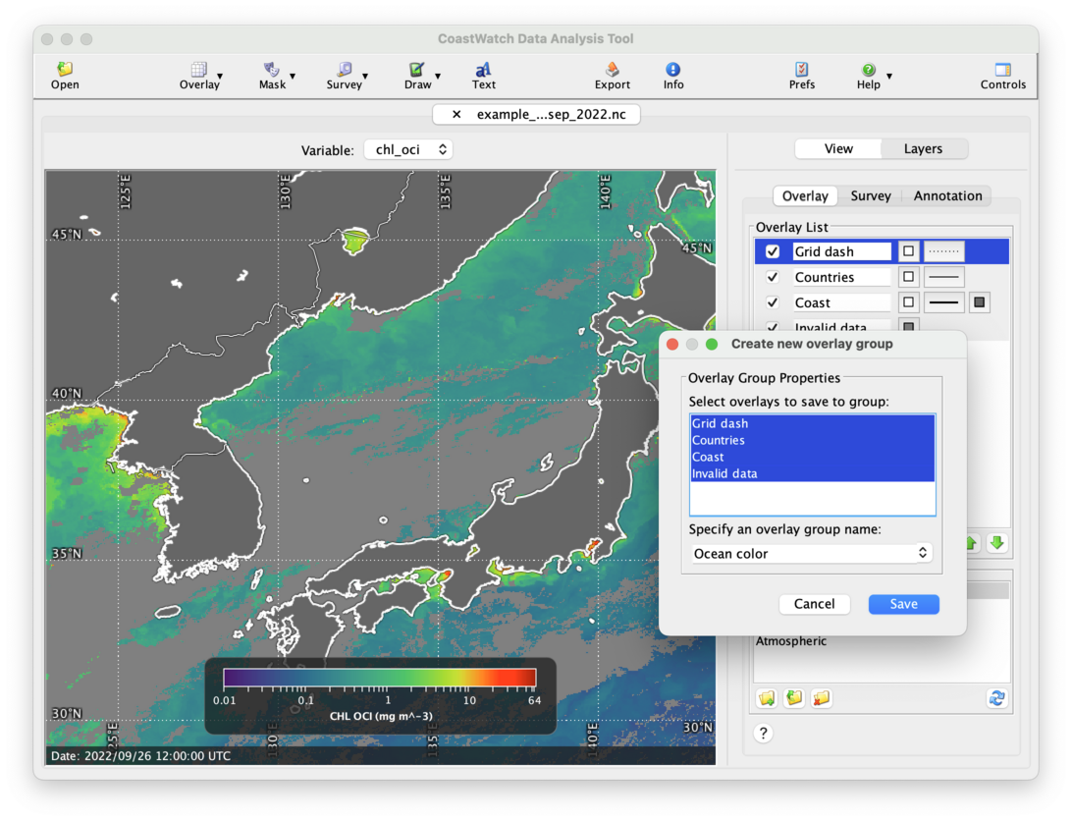Open Prefs from the toolbar

801,75
